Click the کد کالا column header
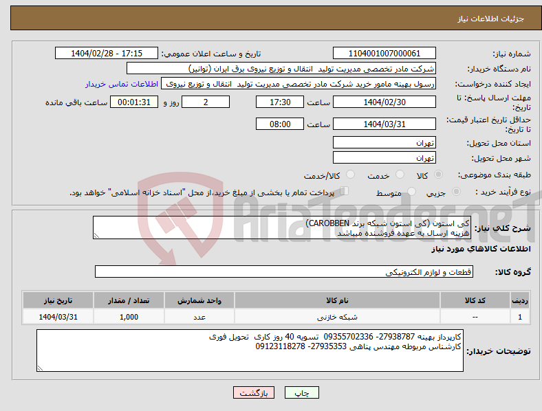This screenshot has width=542, height=411. pyautogui.click(x=475, y=300)
